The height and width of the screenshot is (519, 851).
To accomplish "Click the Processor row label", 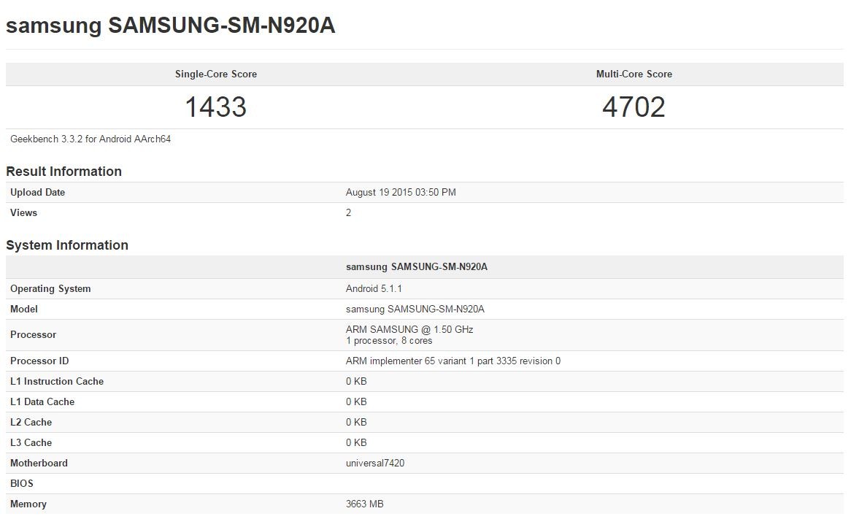I will (x=33, y=334).
